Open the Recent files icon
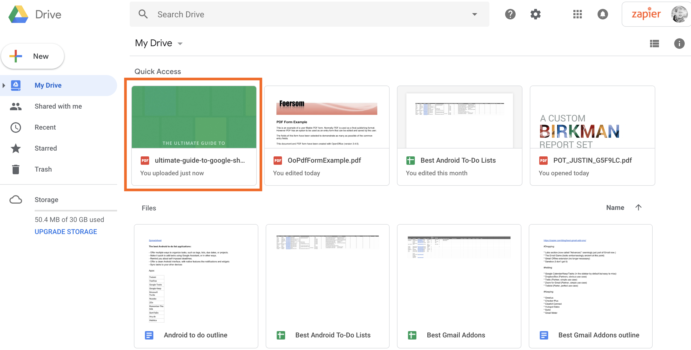Screen dimensions: 691x350 coord(16,127)
